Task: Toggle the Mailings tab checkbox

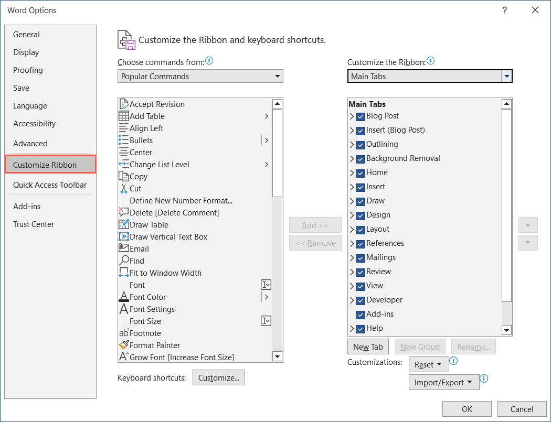Action: point(360,257)
